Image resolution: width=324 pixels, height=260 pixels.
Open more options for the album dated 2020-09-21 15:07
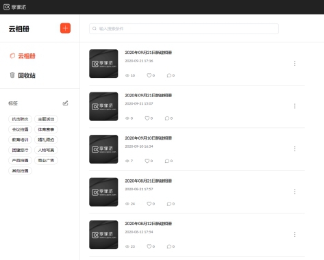coord(295,106)
